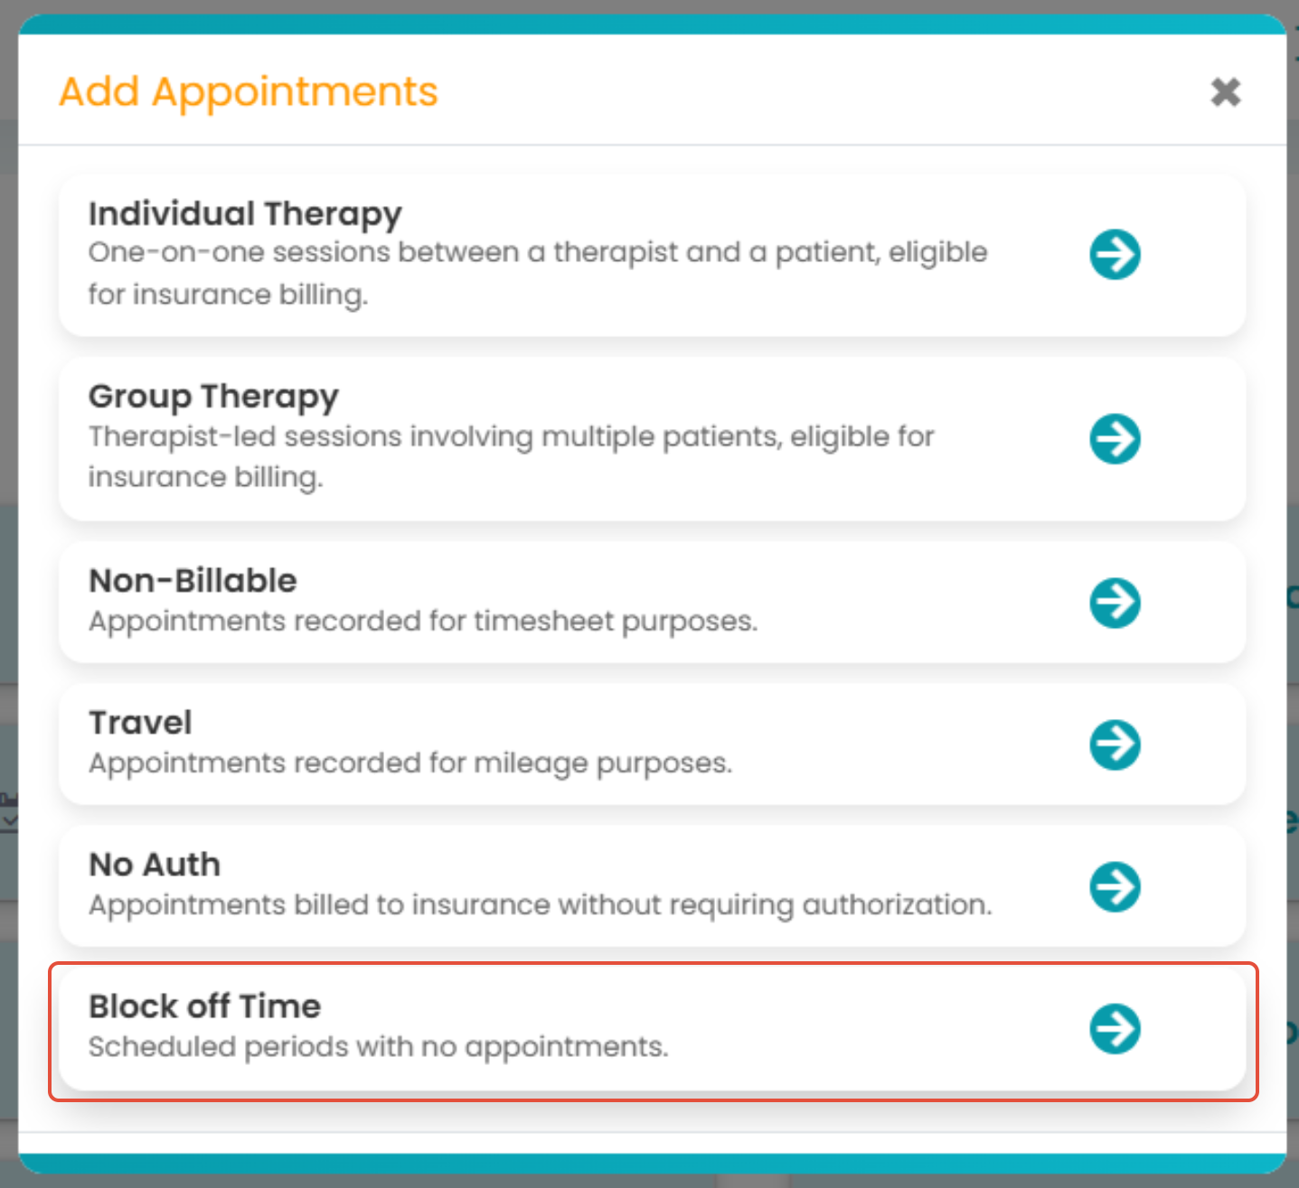Select the Block off Time title
This screenshot has height=1188, width=1299.
coord(204,1006)
